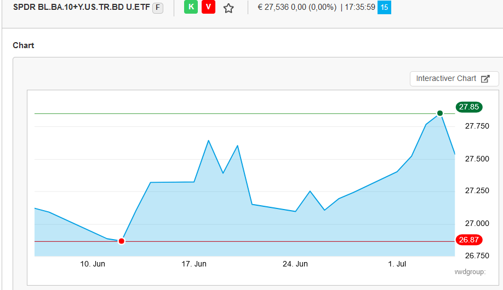Click the SPDR BL.BA.10+Y.US.TR.BD U.ETF title

coord(81,8)
